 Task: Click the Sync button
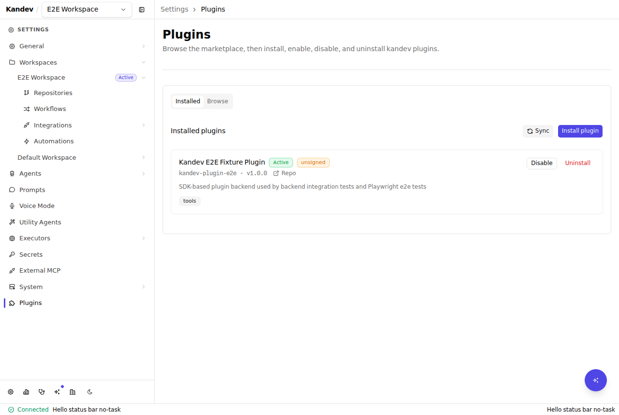(x=538, y=131)
